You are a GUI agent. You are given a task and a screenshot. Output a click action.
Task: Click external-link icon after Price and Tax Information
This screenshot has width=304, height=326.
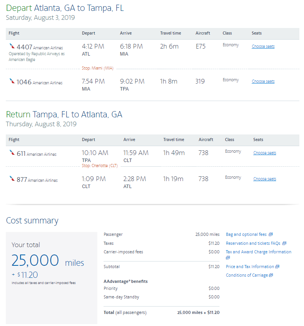[277, 267]
